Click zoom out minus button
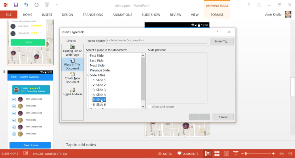The width and height of the screenshot is (295, 158). [x=243, y=154]
